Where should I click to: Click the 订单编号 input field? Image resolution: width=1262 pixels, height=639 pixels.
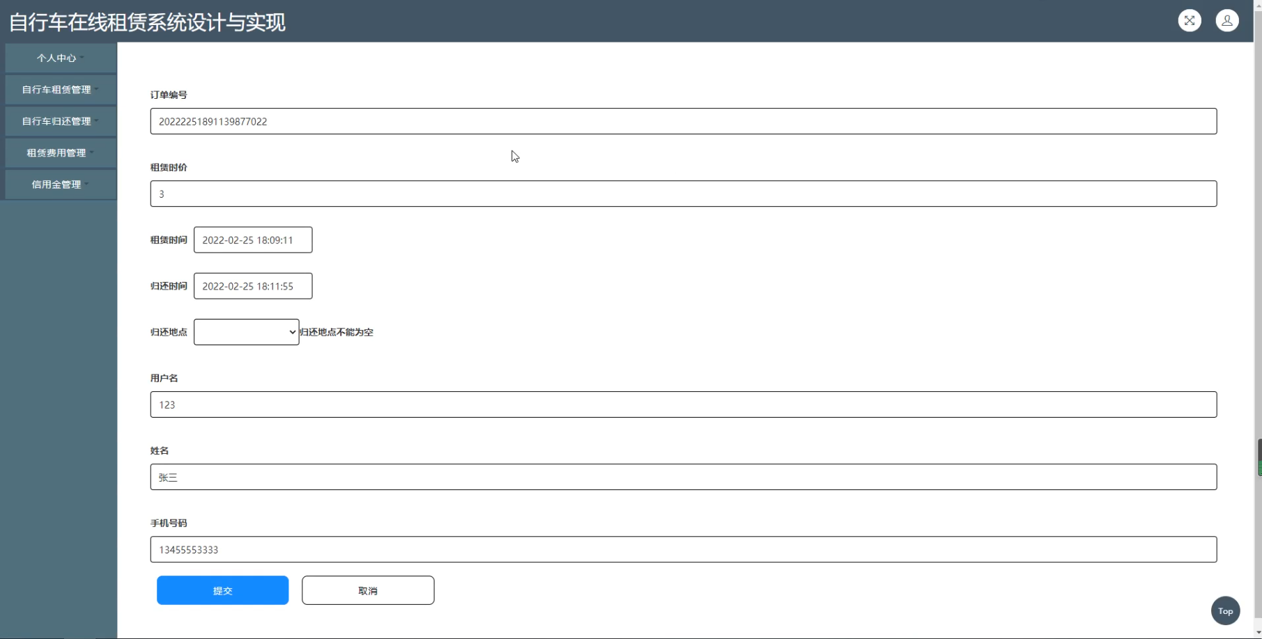pos(684,121)
